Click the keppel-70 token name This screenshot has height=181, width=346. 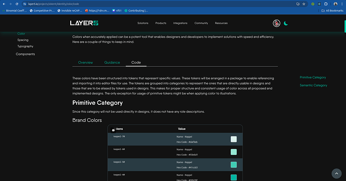click(x=119, y=136)
